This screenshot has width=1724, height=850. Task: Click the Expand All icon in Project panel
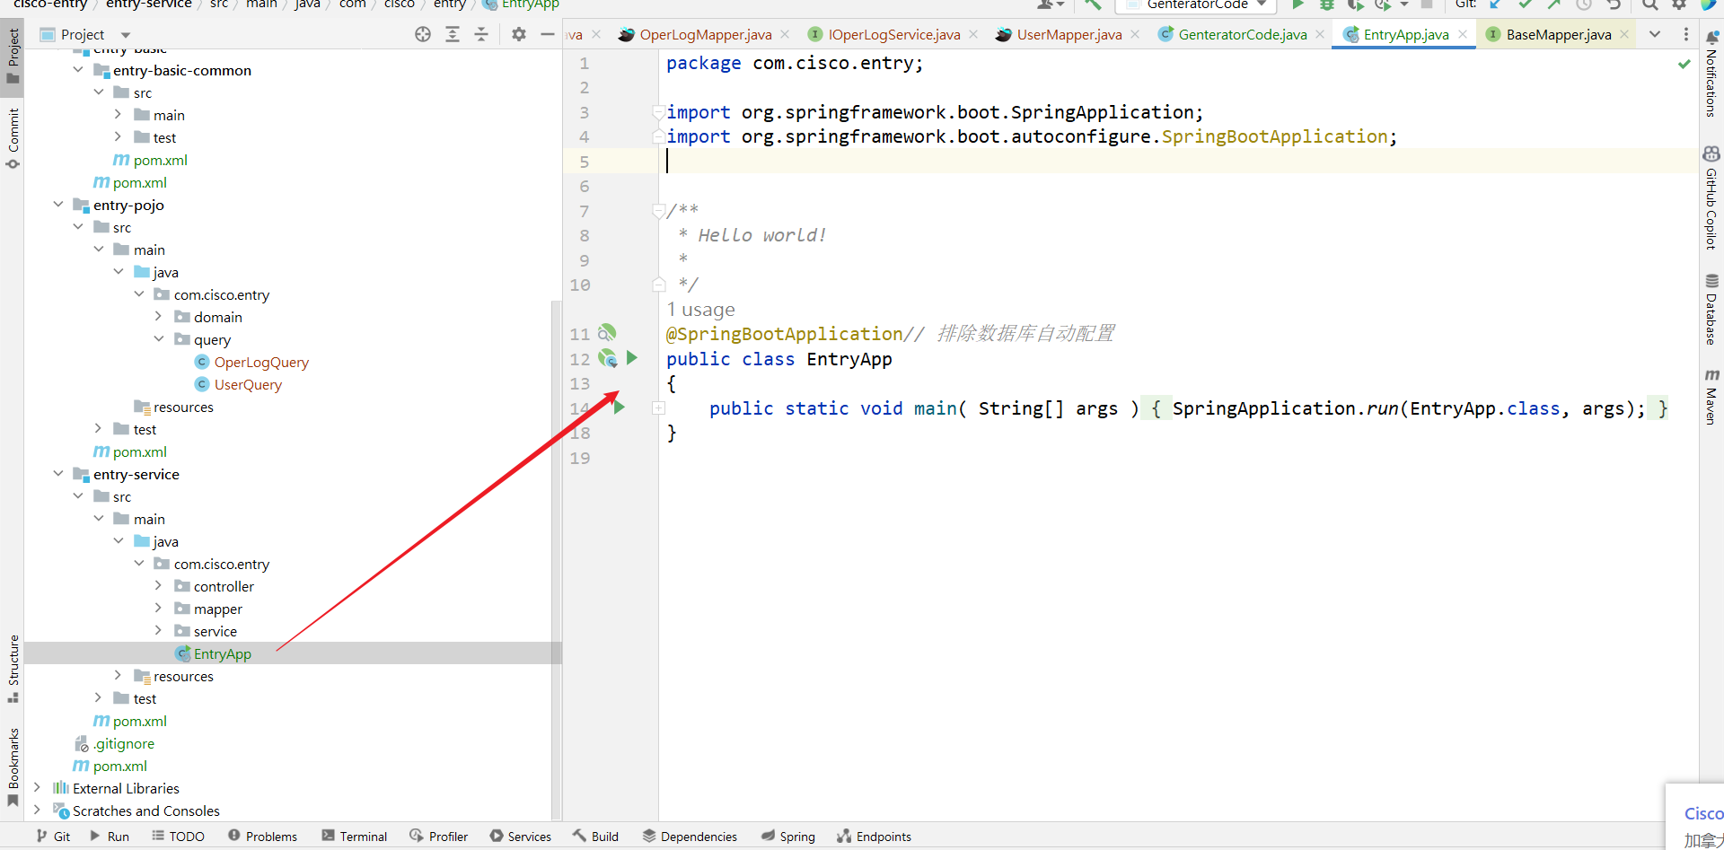[453, 34]
